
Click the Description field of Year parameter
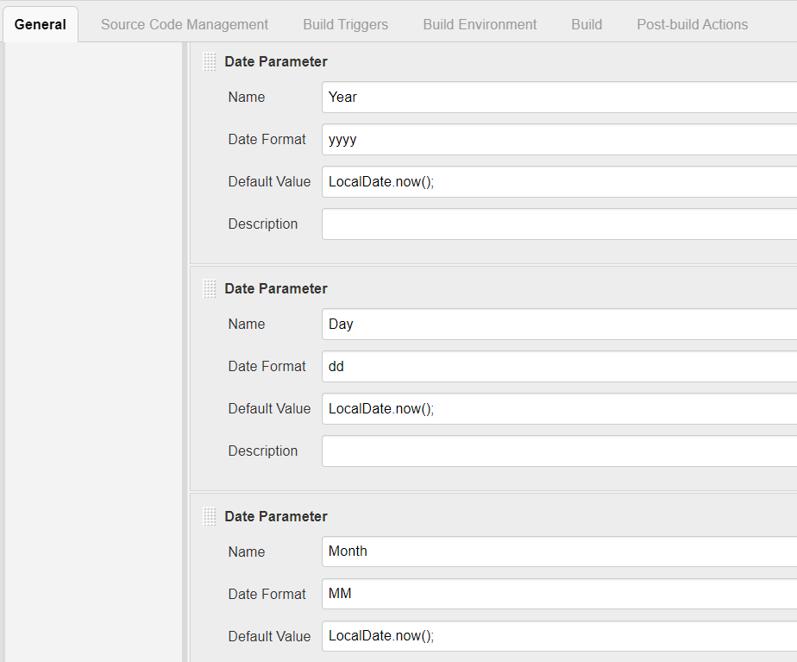click(559, 224)
